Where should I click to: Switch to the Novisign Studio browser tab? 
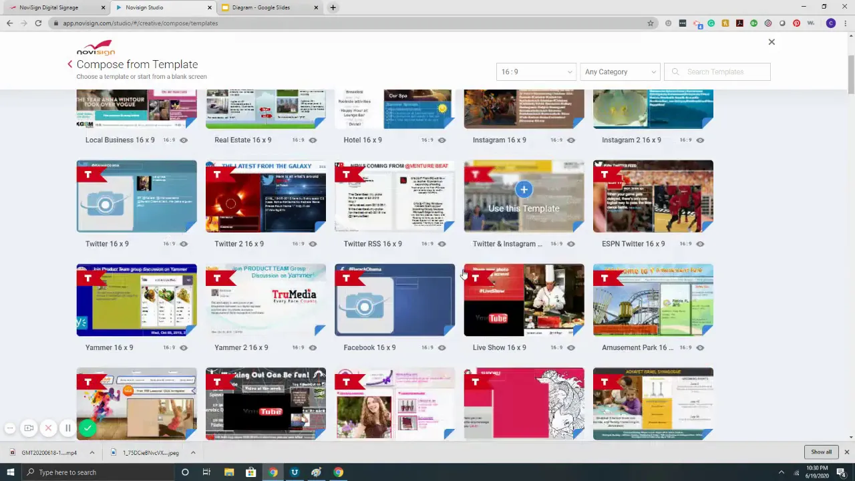point(164,7)
